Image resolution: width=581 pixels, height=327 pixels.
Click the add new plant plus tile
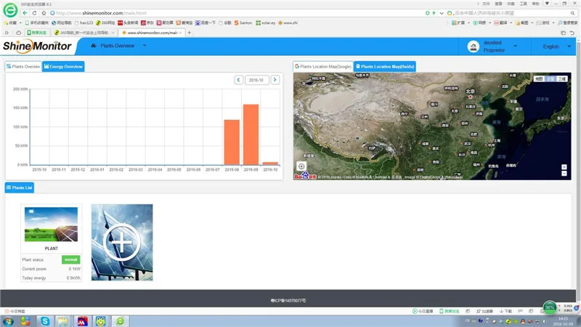click(122, 242)
